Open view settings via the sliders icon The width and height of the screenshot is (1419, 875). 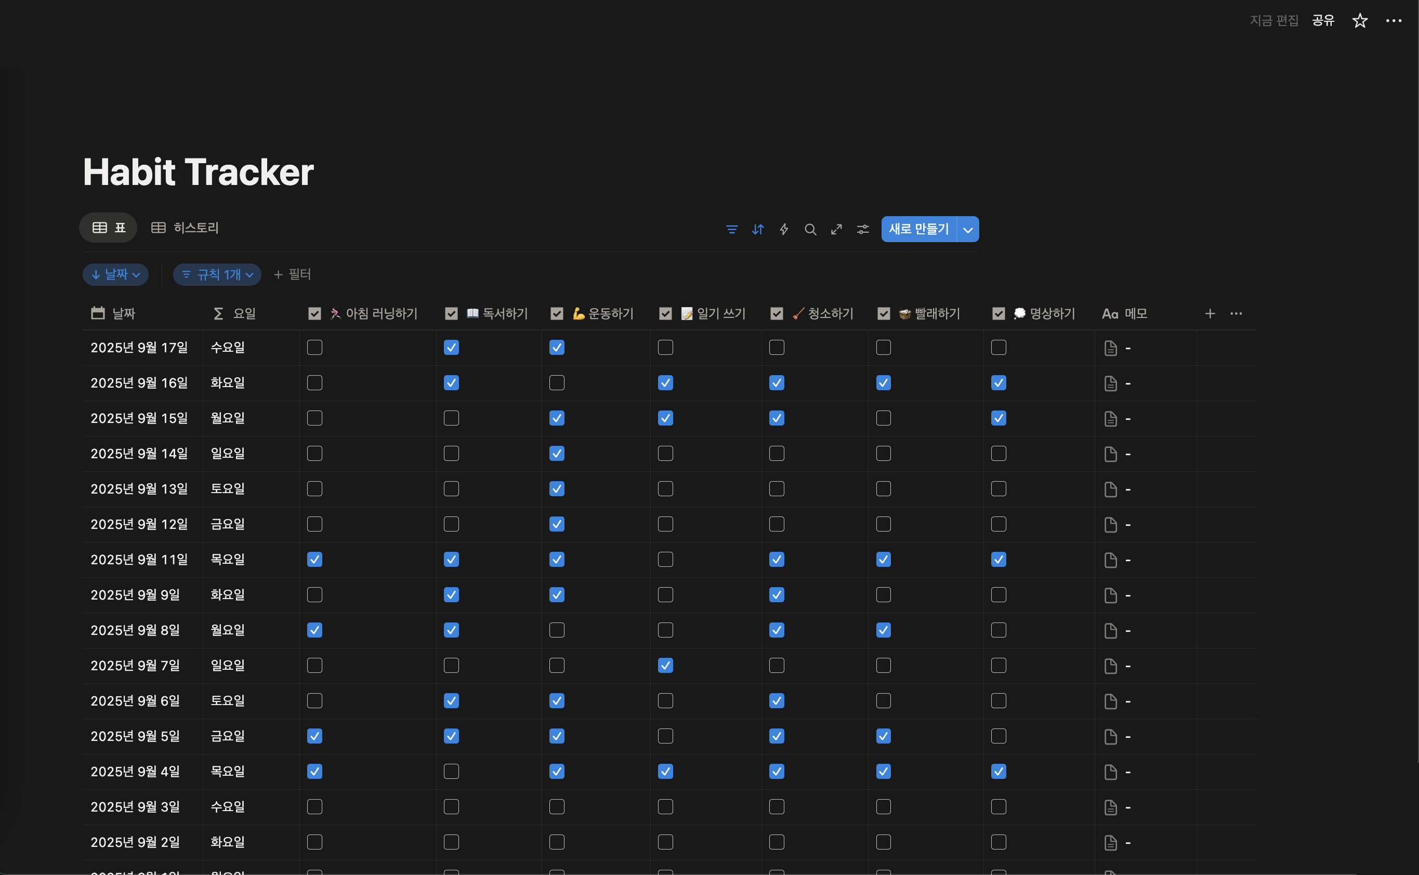click(863, 230)
